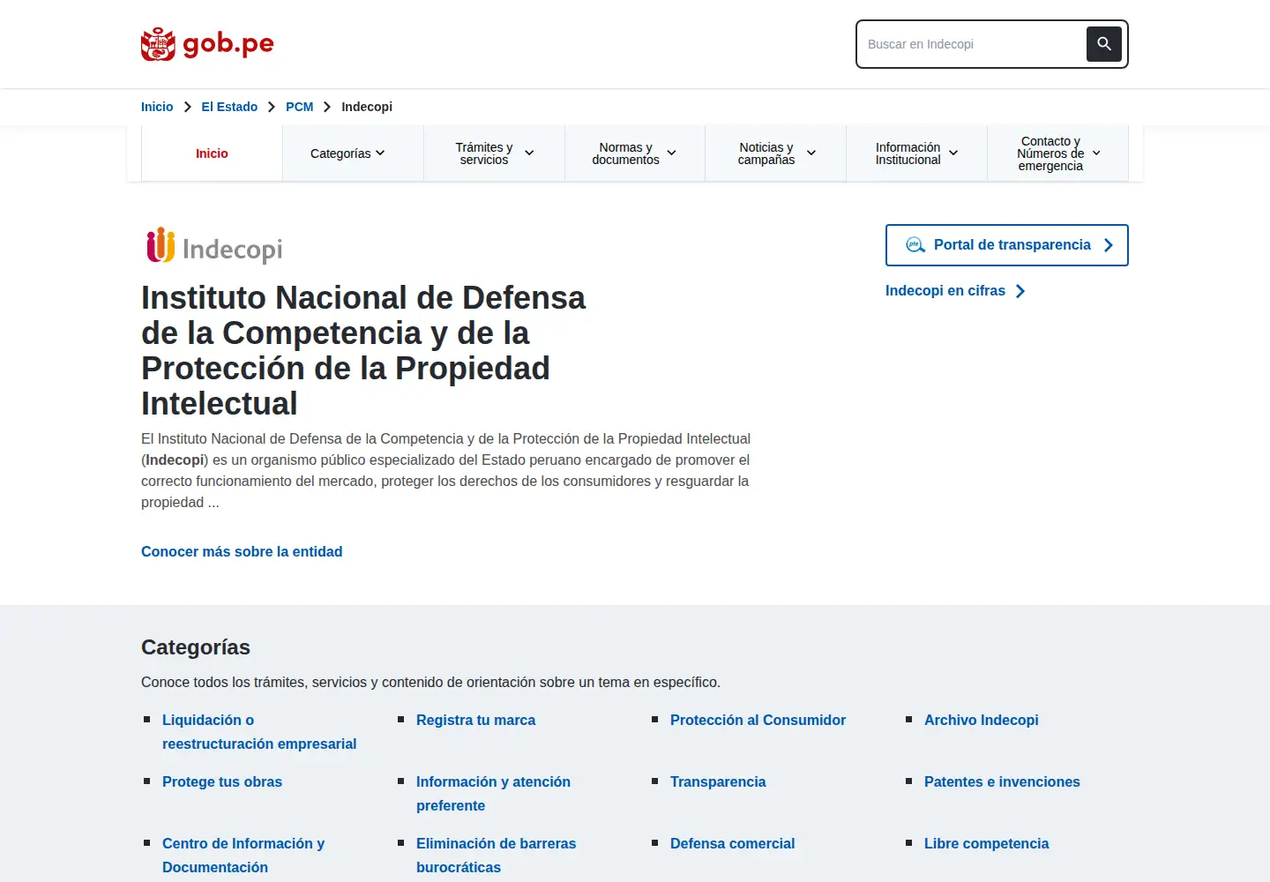Click the gob.pe logo
The image size is (1270, 882).
pyautogui.click(x=207, y=43)
